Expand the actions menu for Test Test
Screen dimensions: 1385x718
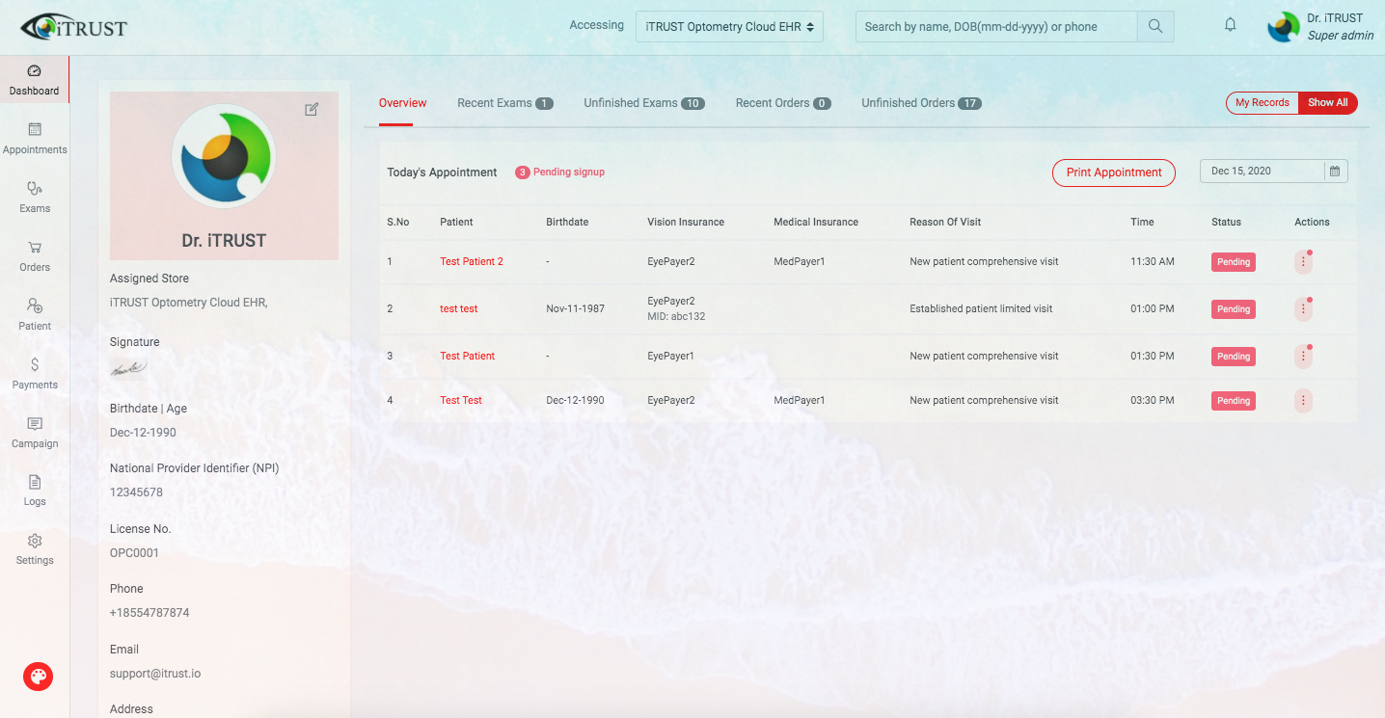(1303, 400)
